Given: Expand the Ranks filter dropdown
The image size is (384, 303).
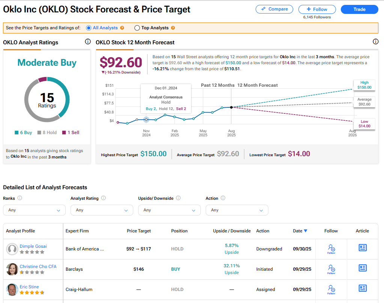Looking at the screenshot, I should click(34, 210).
